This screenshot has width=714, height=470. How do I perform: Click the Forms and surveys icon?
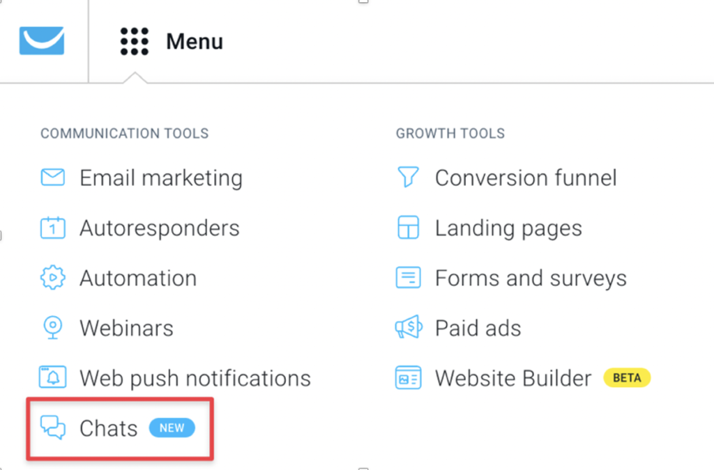(408, 277)
